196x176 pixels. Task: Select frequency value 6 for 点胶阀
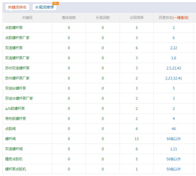click(x=137, y=129)
